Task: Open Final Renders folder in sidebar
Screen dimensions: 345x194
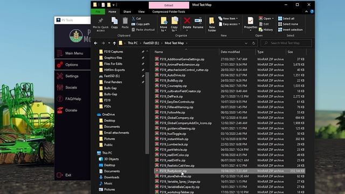Action: pyautogui.click(x=113, y=82)
